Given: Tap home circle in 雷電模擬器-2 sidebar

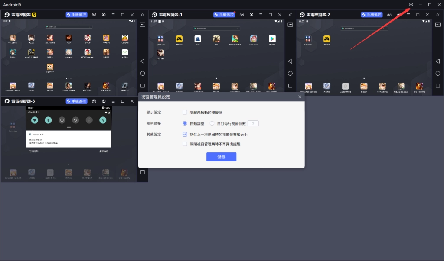Looking at the screenshot, I should click(x=438, y=74).
